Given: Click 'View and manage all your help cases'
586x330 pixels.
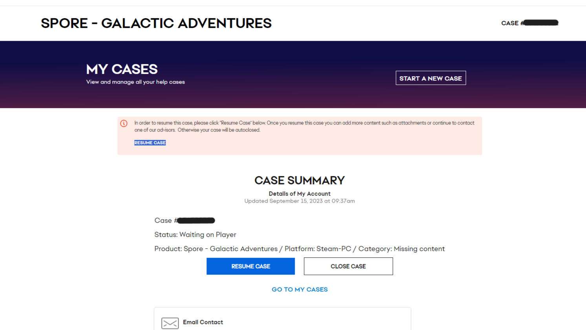Looking at the screenshot, I should [x=135, y=82].
